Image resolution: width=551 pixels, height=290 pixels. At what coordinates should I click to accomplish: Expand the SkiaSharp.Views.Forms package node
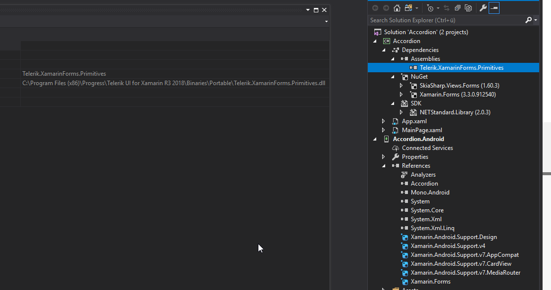(401, 86)
